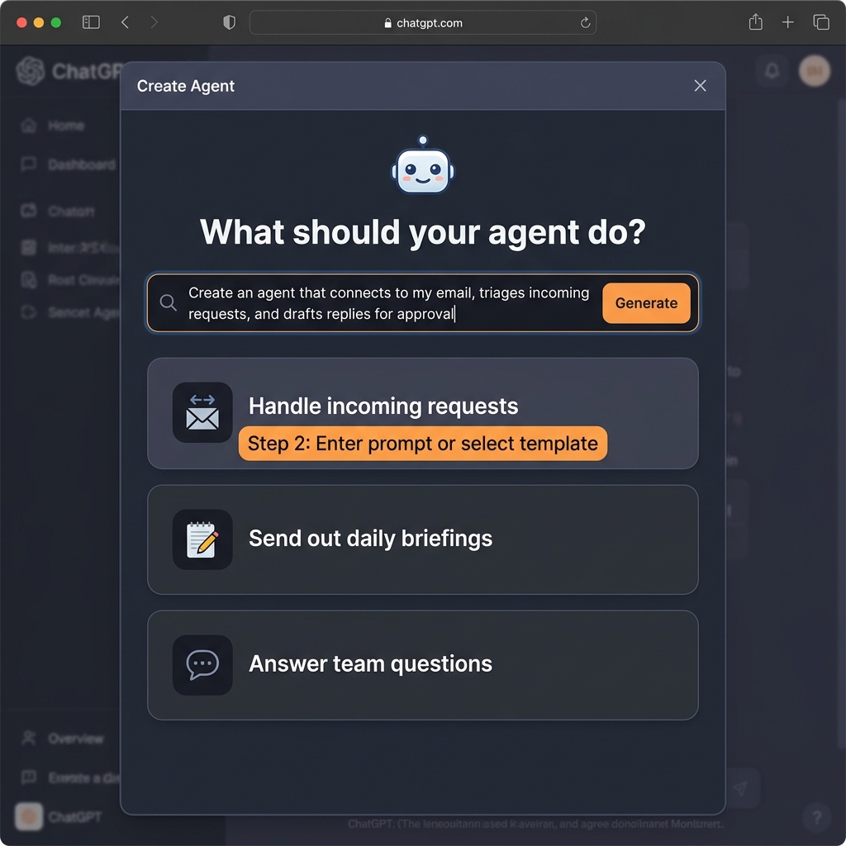Image resolution: width=846 pixels, height=846 pixels.
Task: Open the privacy shield icon in Safari
Action: 230,22
